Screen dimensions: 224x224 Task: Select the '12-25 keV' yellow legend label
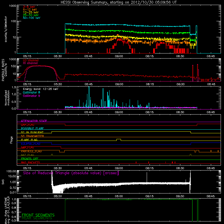(31, 12)
